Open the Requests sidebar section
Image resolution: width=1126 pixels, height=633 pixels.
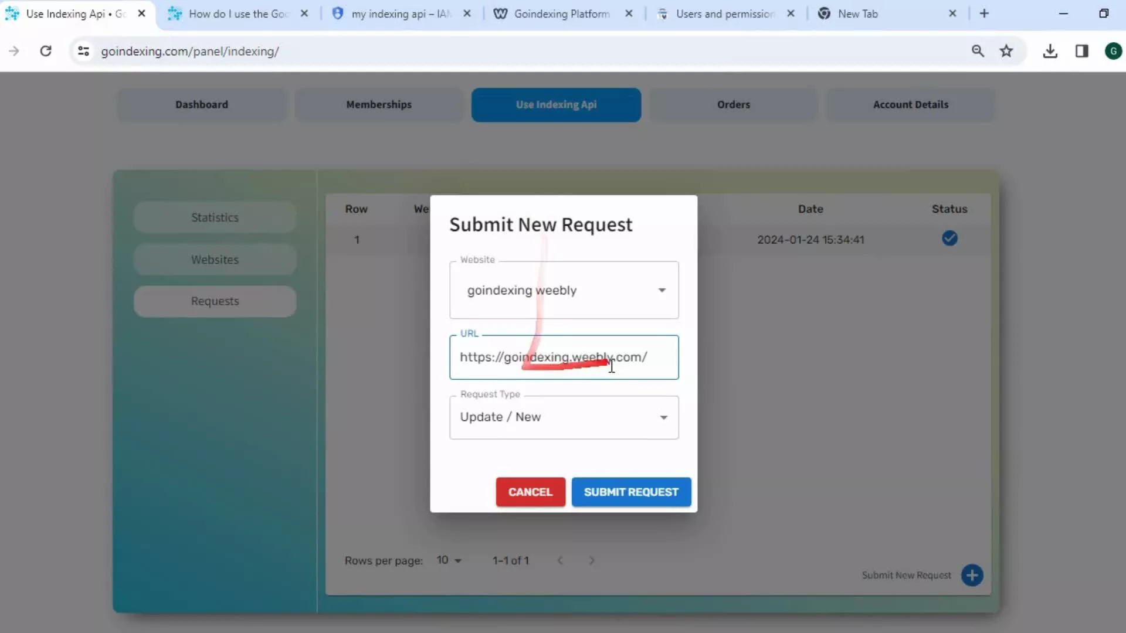click(215, 301)
